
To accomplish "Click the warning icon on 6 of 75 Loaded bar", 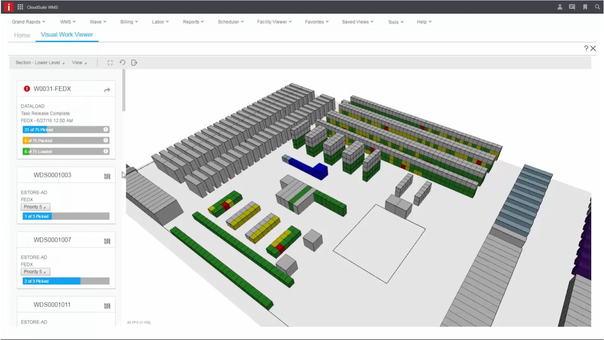I will point(106,151).
